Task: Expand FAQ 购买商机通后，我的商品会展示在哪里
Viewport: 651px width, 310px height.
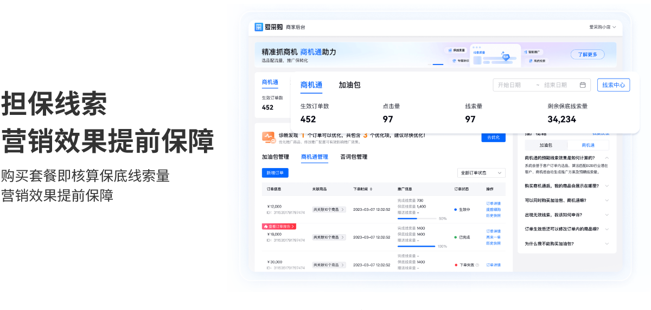Action: point(607,186)
